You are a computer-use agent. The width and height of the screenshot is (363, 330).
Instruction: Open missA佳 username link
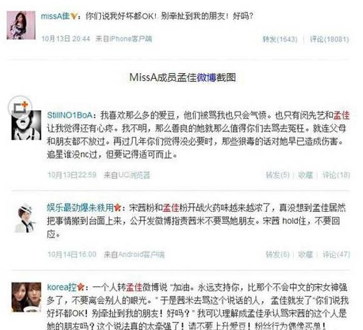pos(55,16)
